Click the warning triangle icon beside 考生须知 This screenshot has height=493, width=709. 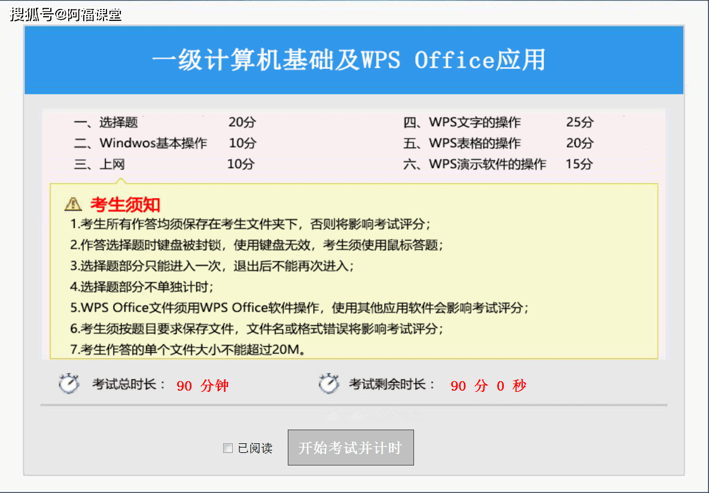tap(73, 204)
